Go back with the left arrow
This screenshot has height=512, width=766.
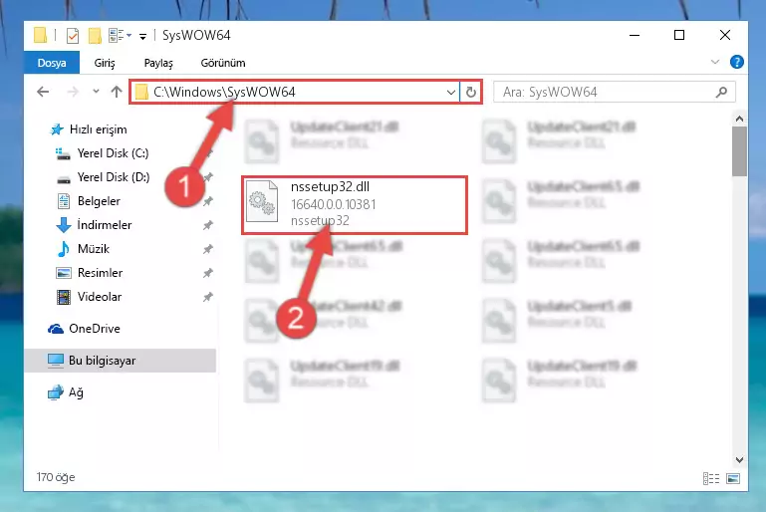pos(43,92)
